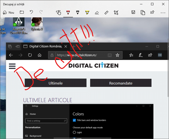
Task: Click Personalization label in Settings image
Action: [33, 127]
